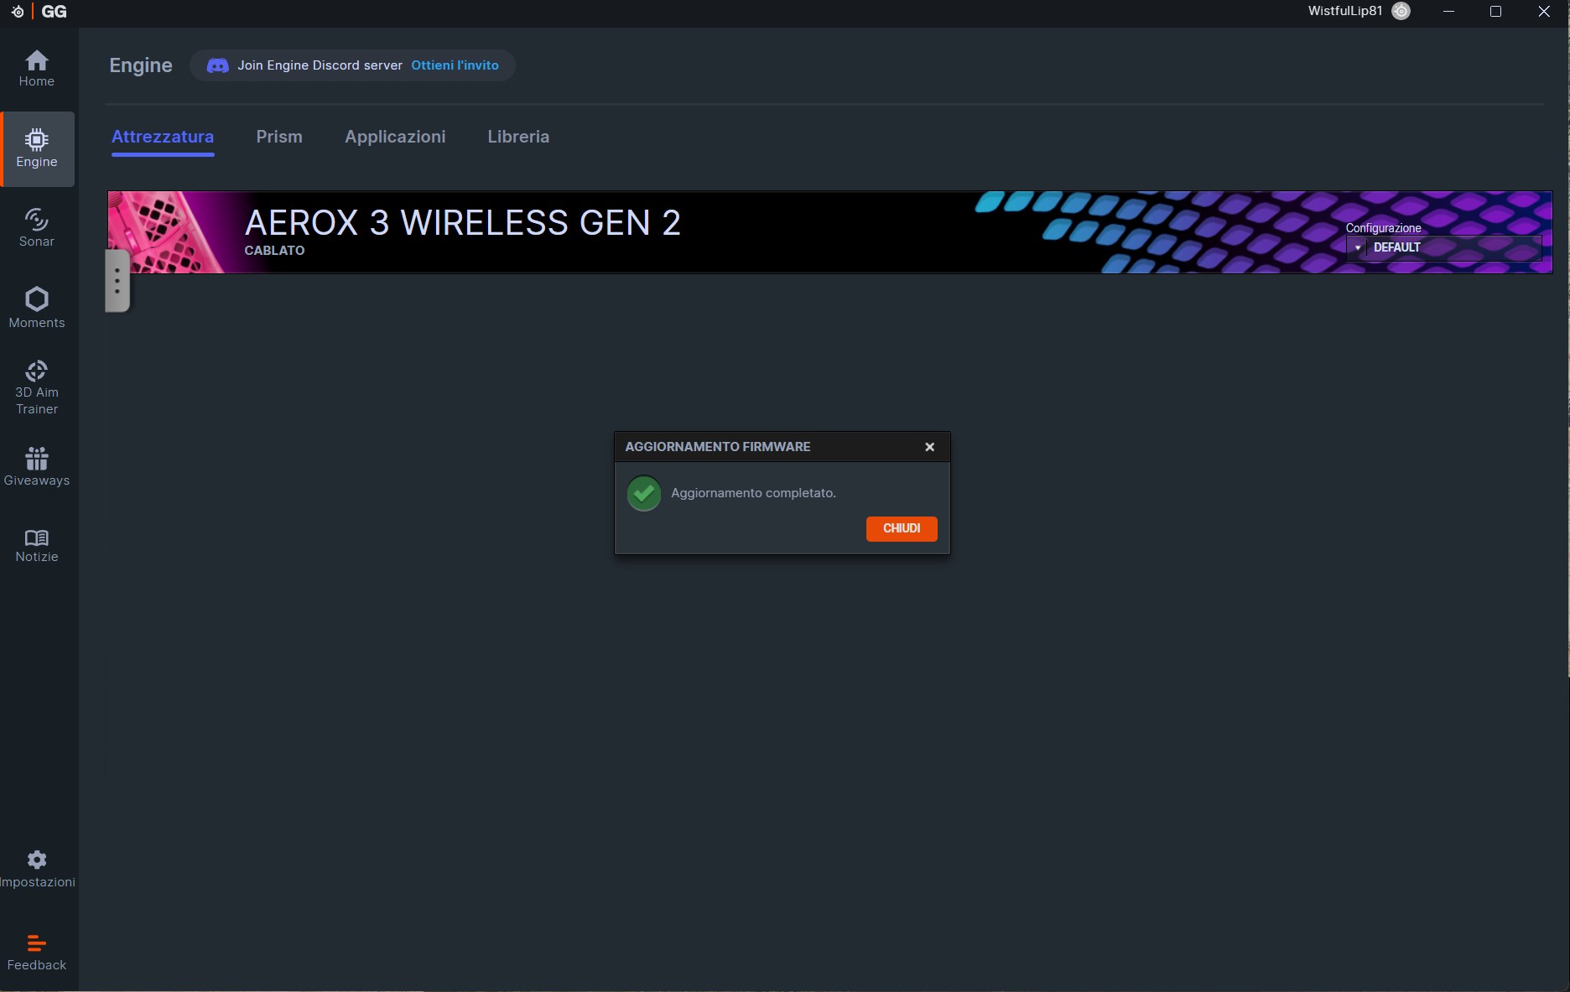Viewport: 1570px width, 992px height.
Task: Dismiss firmware dialog with X button
Action: (x=929, y=447)
